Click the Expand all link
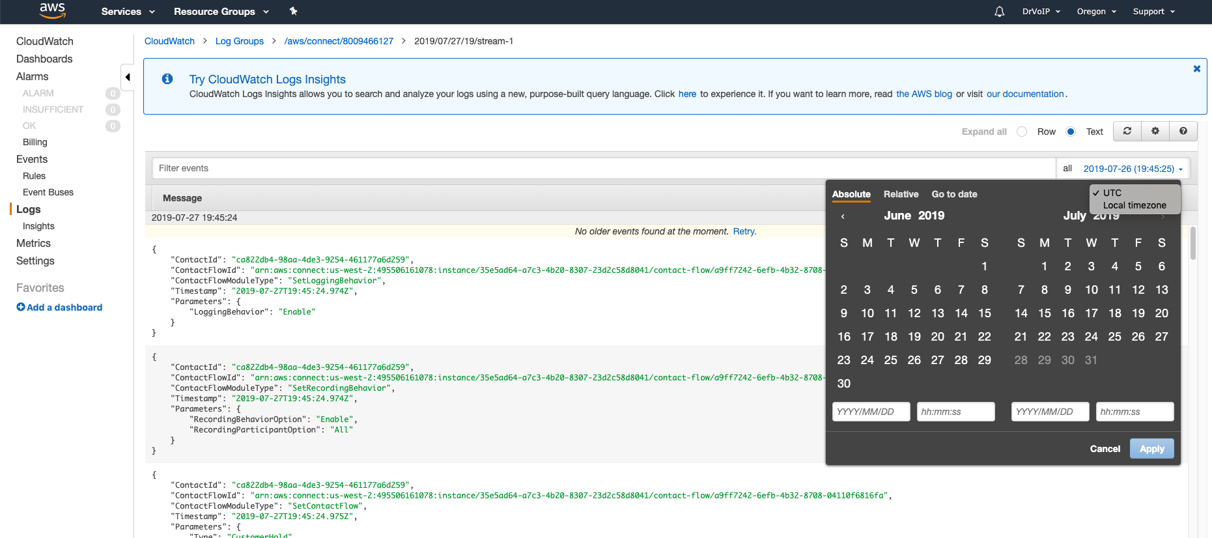 click(x=984, y=132)
